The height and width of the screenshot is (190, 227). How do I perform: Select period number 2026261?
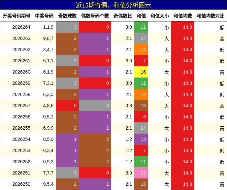click(21, 61)
